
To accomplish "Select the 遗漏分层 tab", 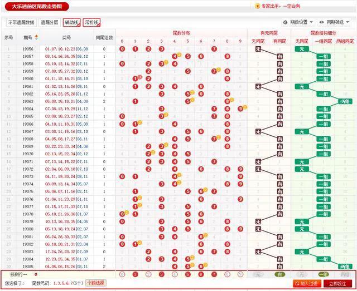I will tap(50, 22).
